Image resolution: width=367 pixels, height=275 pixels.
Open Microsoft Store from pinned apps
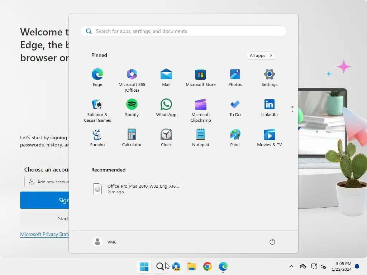(x=201, y=78)
